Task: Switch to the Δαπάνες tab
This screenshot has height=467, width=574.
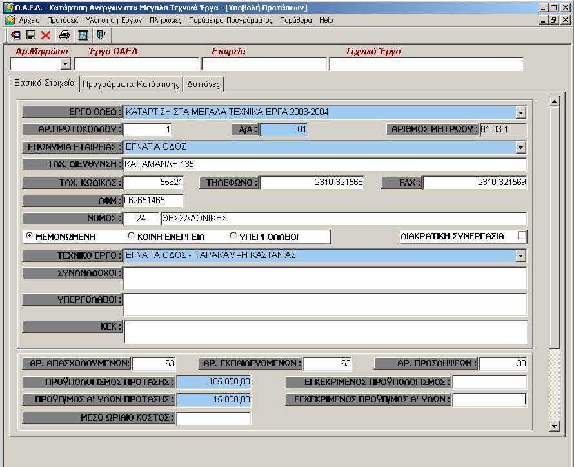Action: [x=203, y=84]
